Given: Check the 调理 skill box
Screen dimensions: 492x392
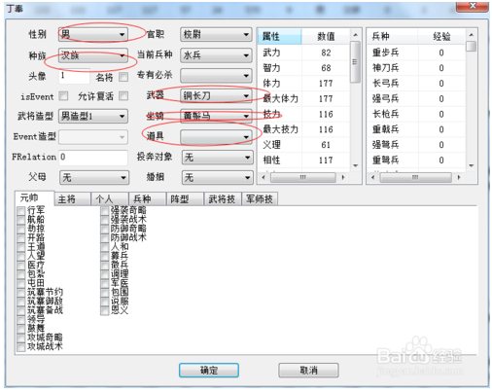Looking at the screenshot, I should (105, 274).
